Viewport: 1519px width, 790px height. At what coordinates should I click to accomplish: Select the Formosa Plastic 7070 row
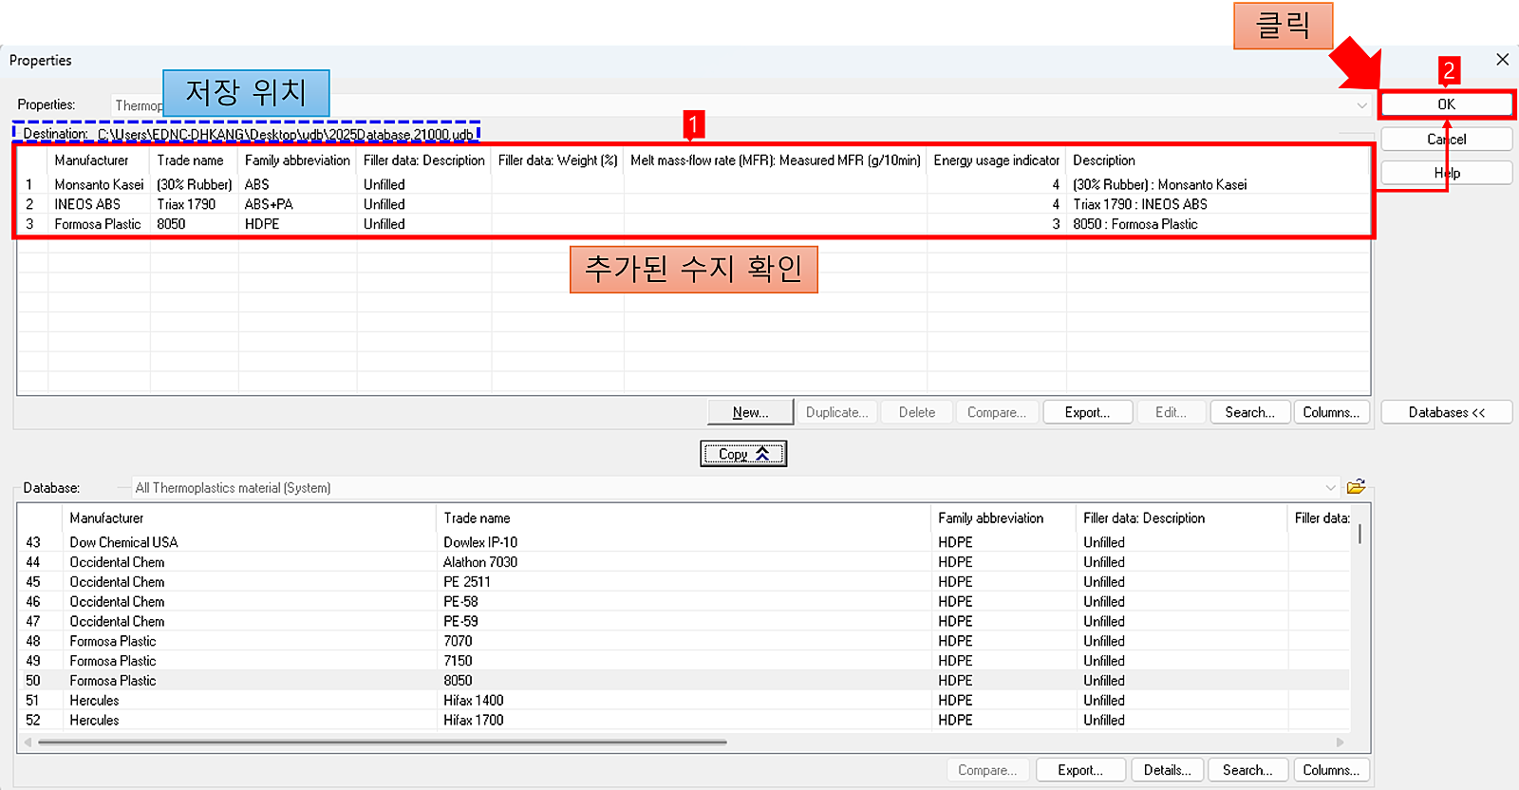point(684,641)
